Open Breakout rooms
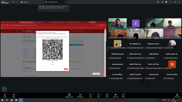182x102 pixels. click(x=69, y=95)
